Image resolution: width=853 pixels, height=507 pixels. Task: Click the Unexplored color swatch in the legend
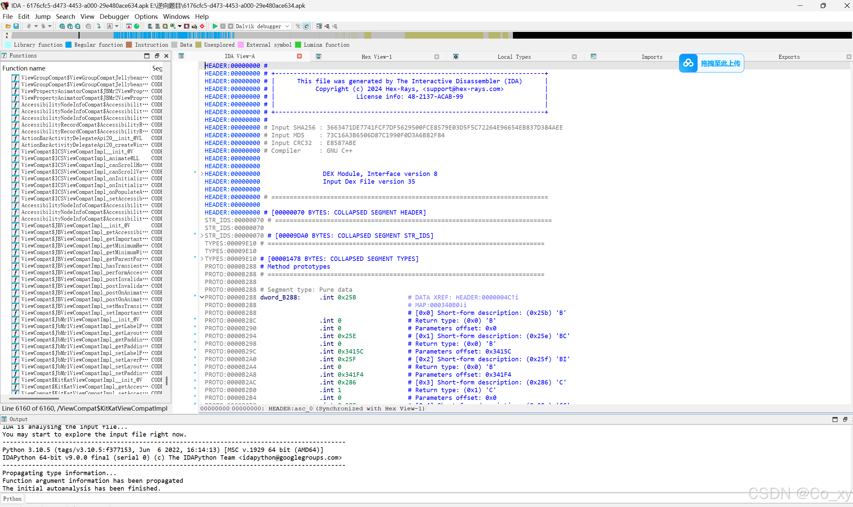[198, 45]
